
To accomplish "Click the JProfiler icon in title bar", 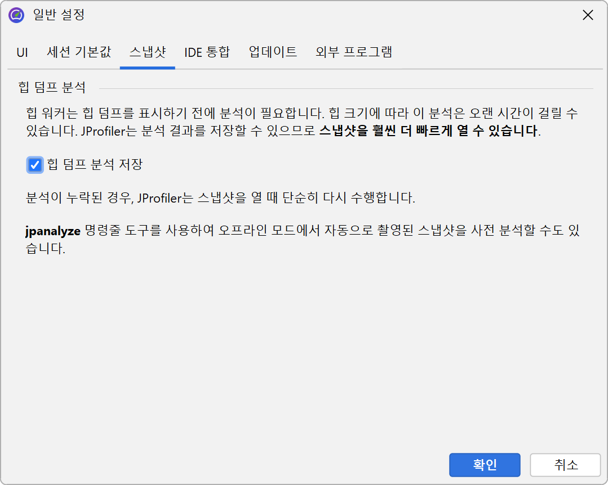I will pos(16,15).
